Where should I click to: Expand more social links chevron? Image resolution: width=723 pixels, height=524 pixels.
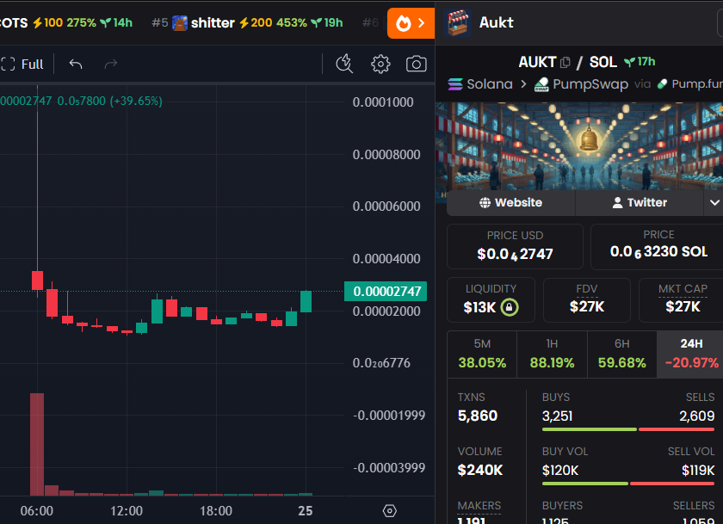(714, 203)
